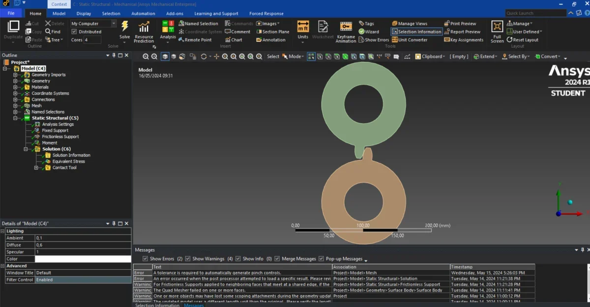Screen dimensions: 590x307
Task: Uncheck Show Errors in Messages panel
Action: 145,259
